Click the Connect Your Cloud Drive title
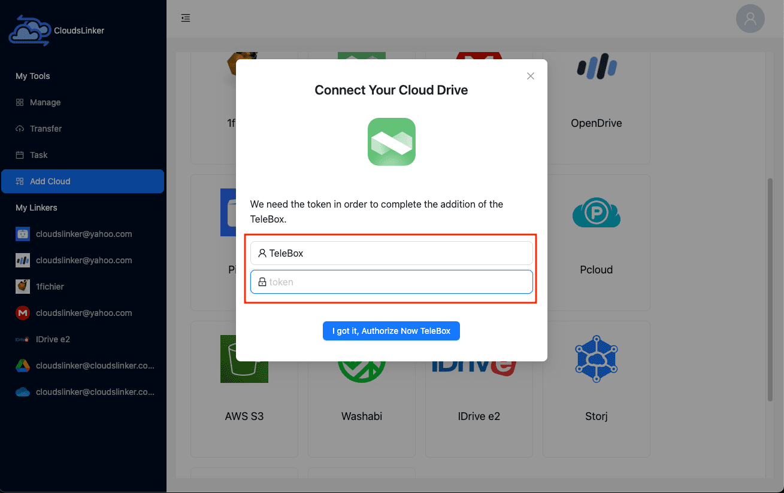This screenshot has height=493, width=784. [391, 90]
